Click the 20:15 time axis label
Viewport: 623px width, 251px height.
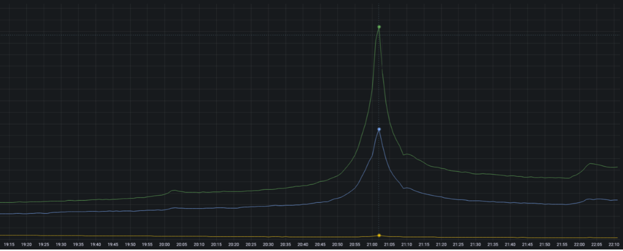point(216,245)
